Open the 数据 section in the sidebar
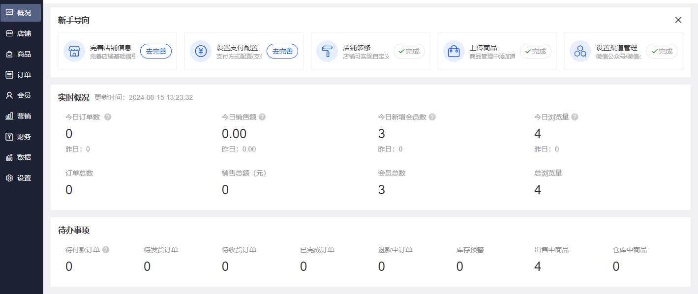The height and width of the screenshot is (294, 698). click(x=22, y=157)
